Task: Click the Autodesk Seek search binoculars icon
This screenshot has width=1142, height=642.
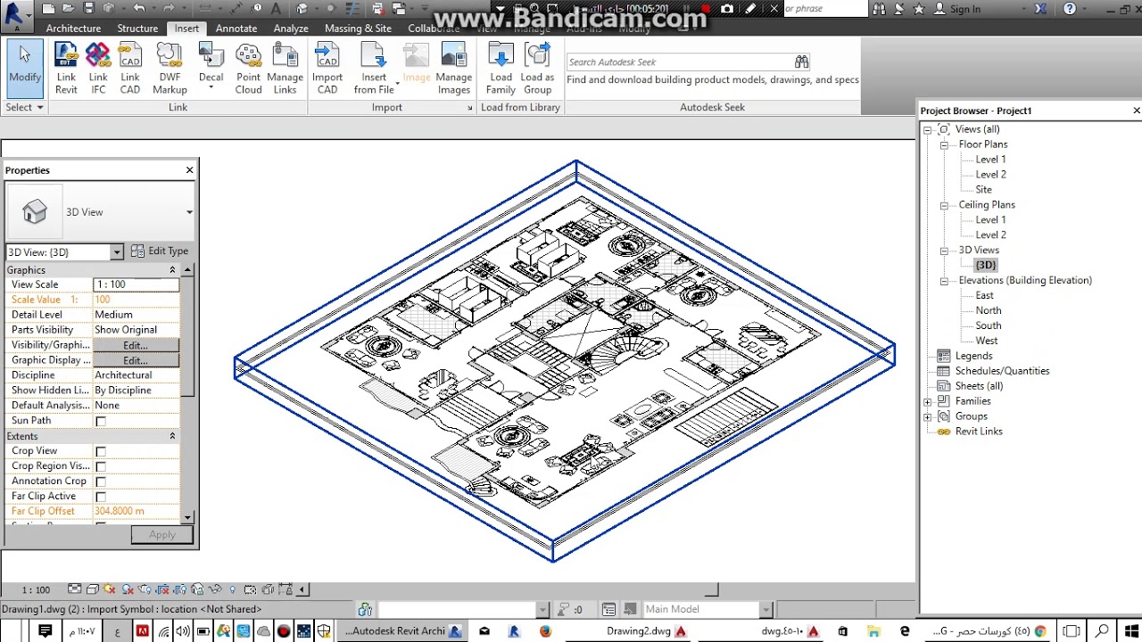Action: [x=801, y=62]
